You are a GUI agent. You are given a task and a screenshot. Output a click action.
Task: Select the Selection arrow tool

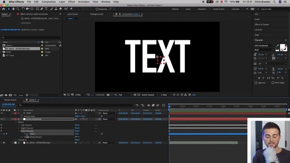coord(9,9)
